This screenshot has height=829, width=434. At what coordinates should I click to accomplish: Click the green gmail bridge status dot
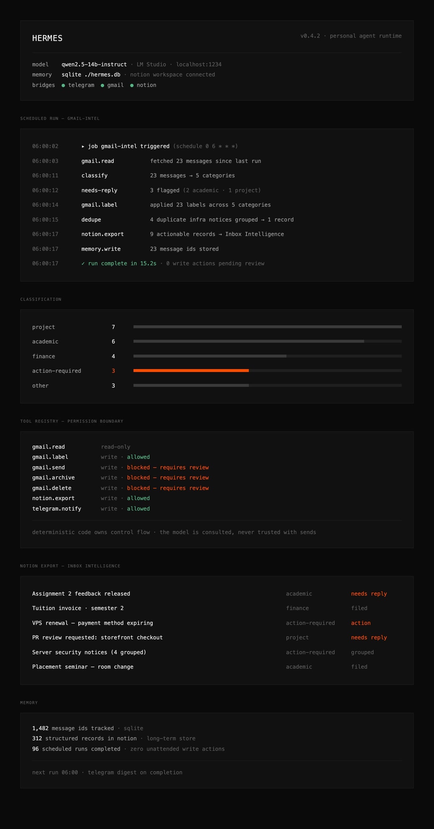click(x=102, y=85)
